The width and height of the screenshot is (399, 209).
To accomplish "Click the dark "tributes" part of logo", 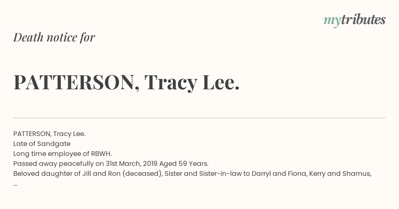I will (363, 20).
